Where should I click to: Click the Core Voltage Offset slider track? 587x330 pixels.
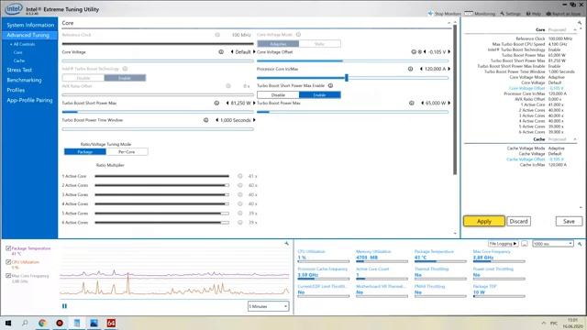(352, 60)
